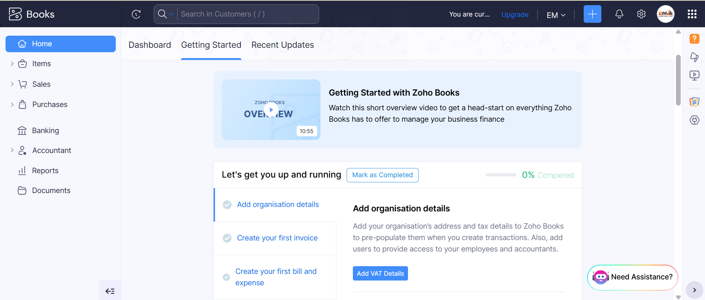Open notifications bell icon
Image resolution: width=705 pixels, height=300 pixels.
pyautogui.click(x=619, y=14)
